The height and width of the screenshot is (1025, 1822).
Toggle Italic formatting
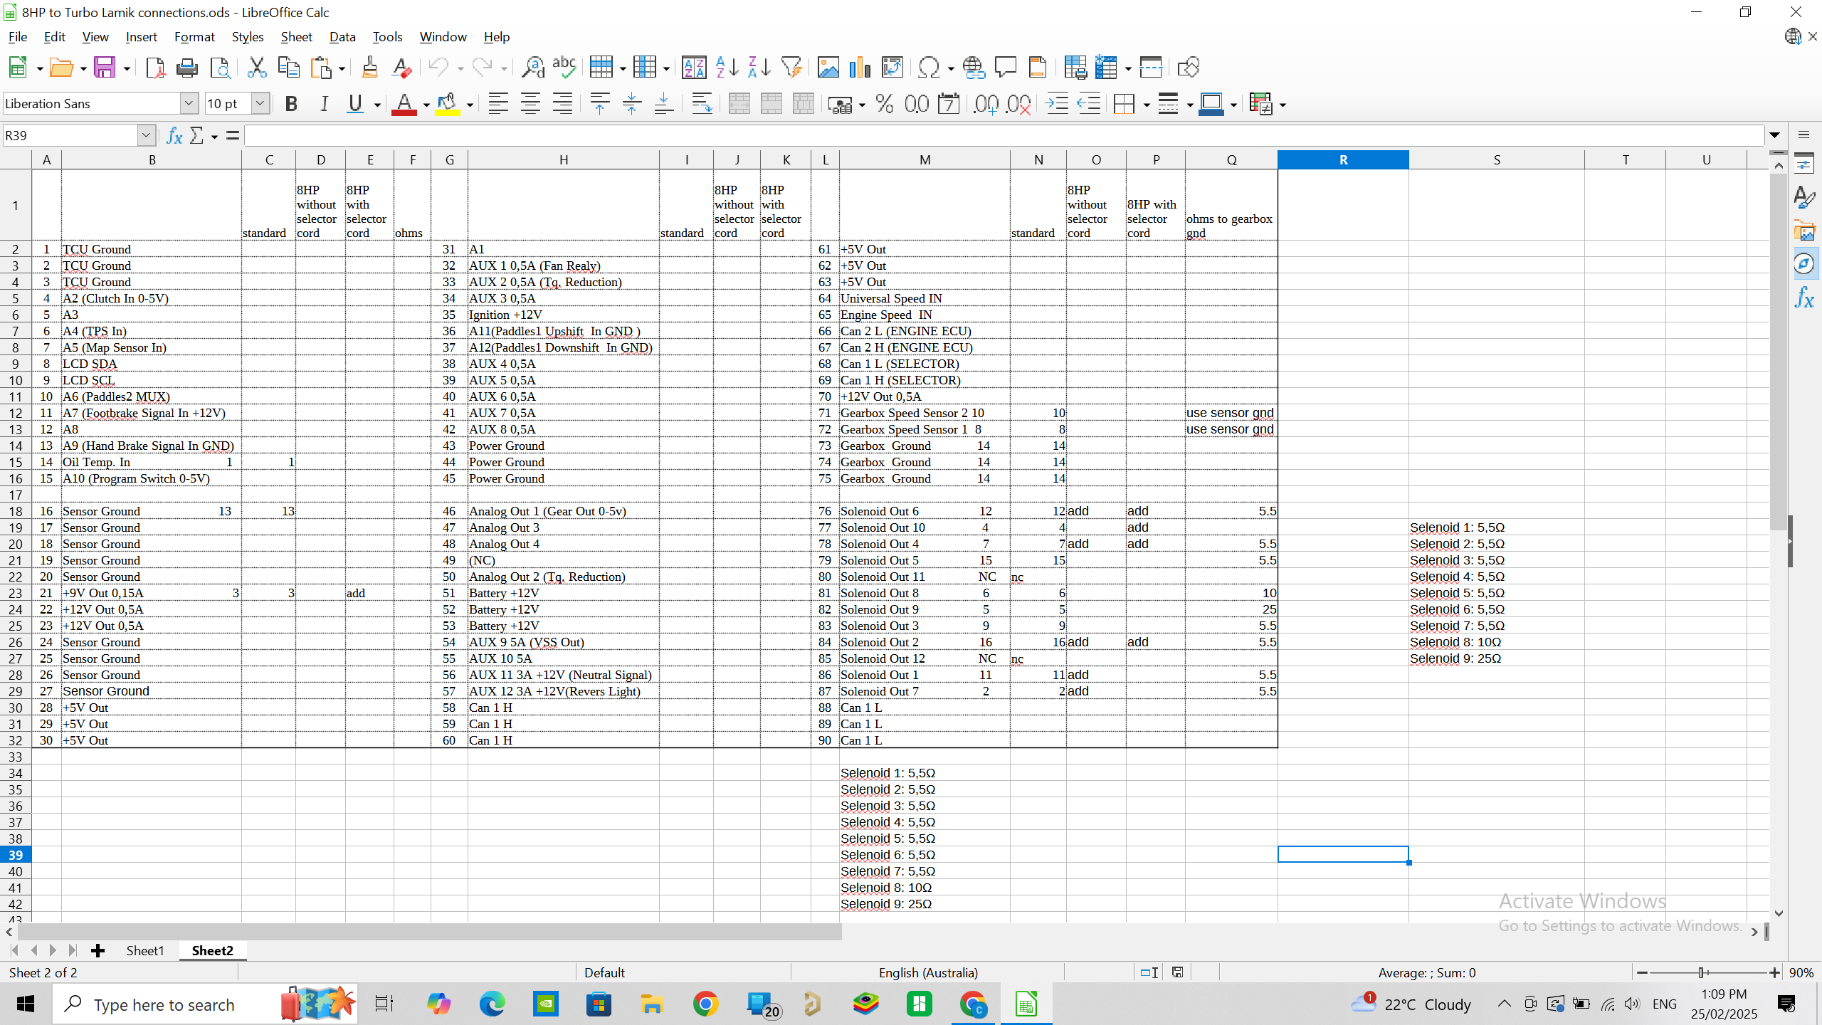[x=324, y=104]
